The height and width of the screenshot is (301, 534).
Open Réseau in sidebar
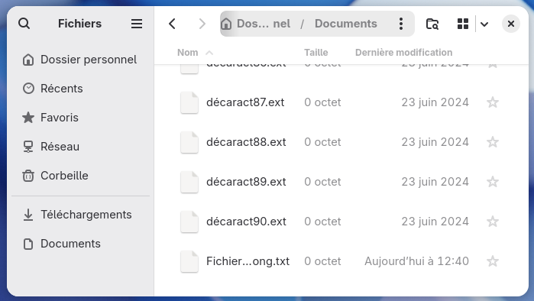[x=81, y=147]
